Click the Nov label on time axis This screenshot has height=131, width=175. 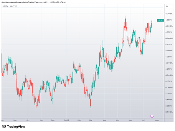[x=42, y=120]
